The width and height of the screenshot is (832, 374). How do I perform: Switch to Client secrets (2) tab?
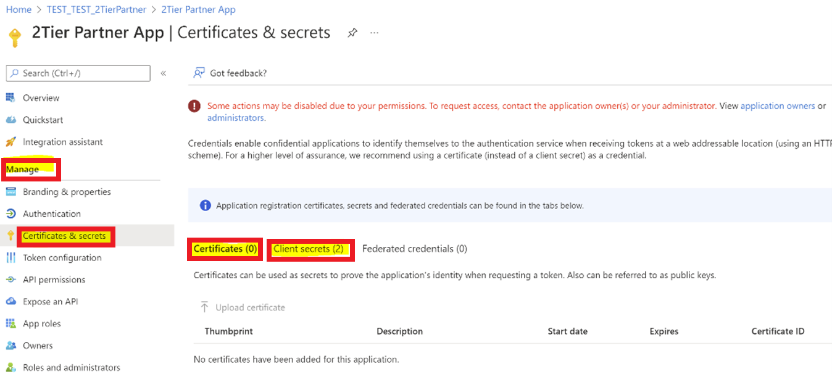click(308, 249)
